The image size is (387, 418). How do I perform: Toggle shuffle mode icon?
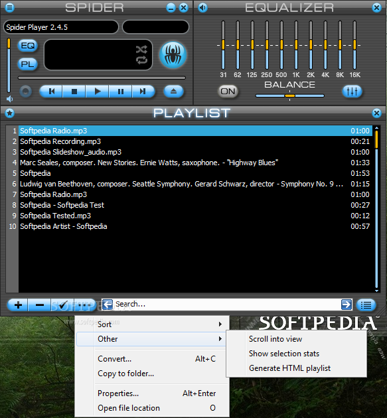click(x=141, y=50)
